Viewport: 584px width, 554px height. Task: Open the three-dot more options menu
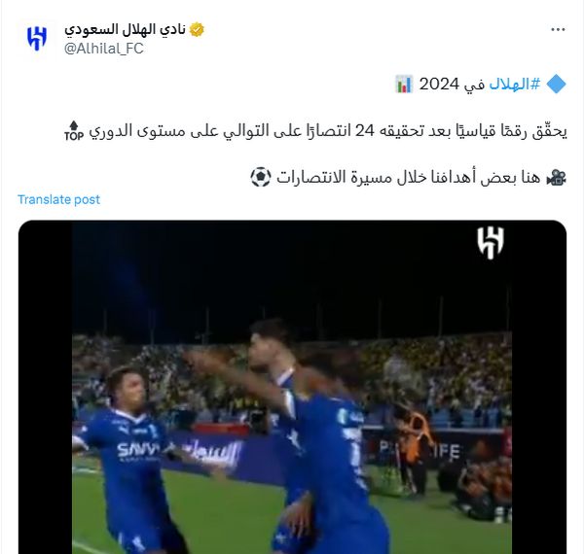558,30
